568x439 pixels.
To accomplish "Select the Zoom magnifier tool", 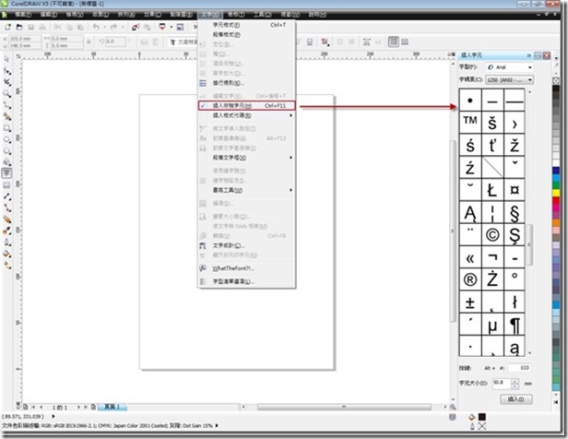I will click(x=6, y=93).
